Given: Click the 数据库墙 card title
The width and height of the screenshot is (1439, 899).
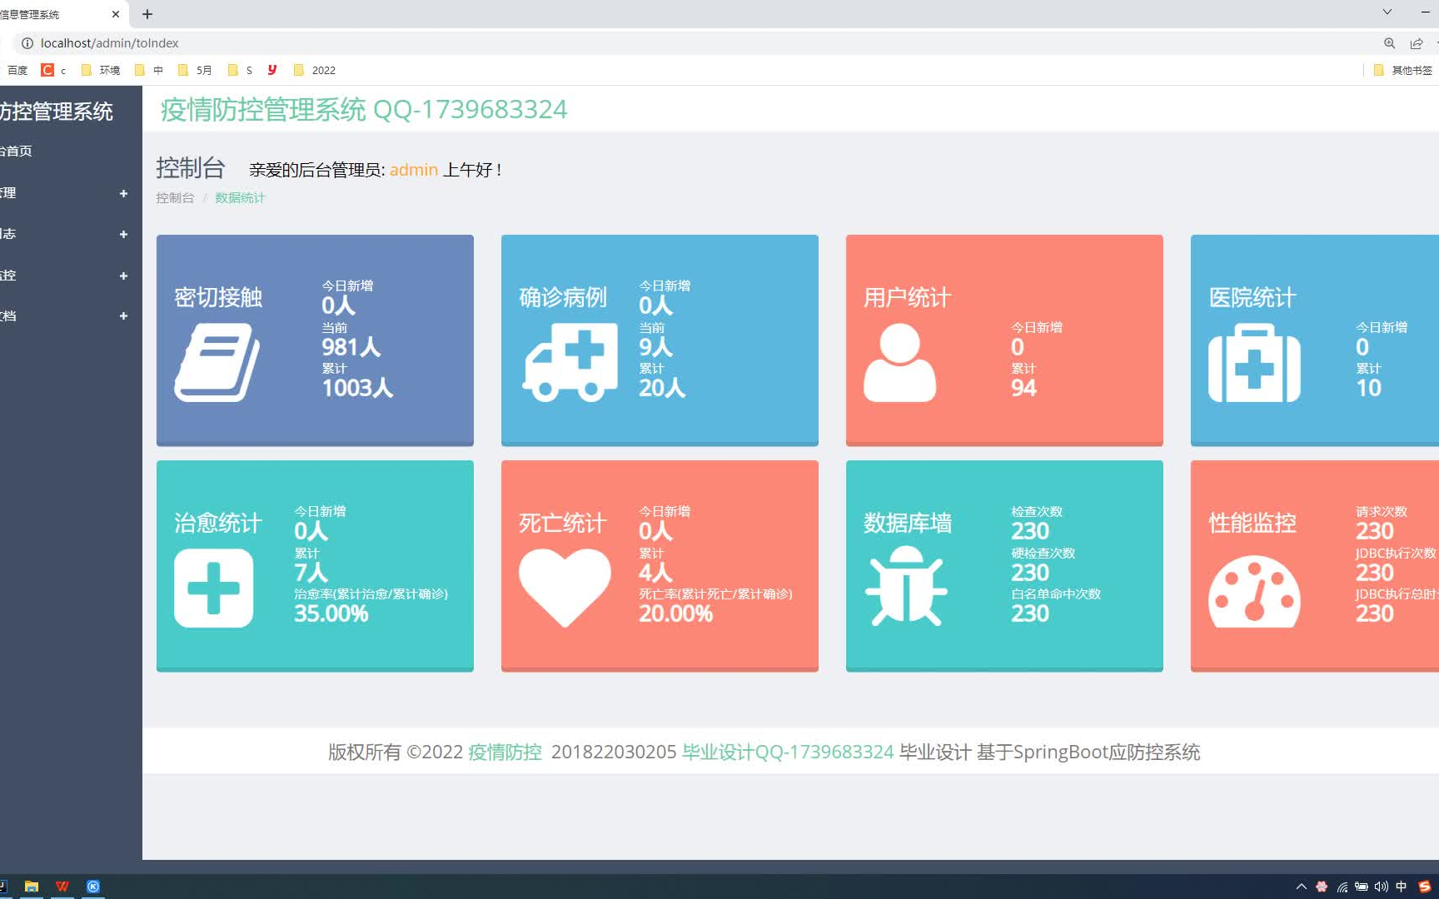Looking at the screenshot, I should [908, 523].
